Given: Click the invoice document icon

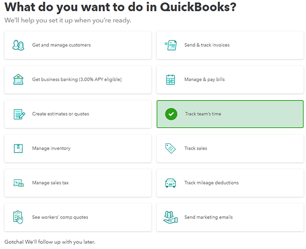Looking at the screenshot, I should (170, 45).
